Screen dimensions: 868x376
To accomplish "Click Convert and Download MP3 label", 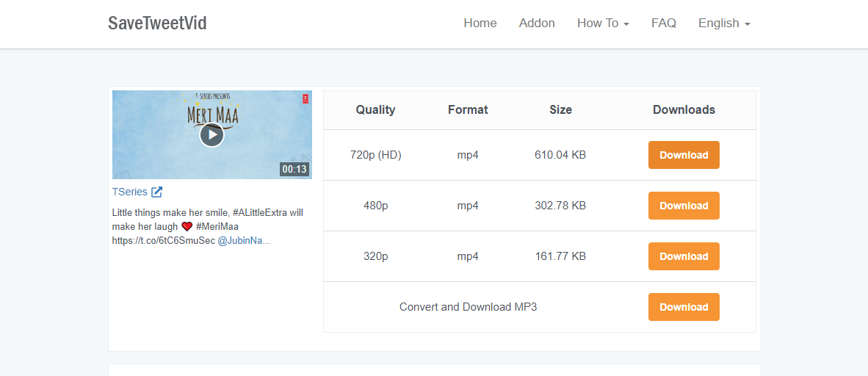I will click(468, 307).
